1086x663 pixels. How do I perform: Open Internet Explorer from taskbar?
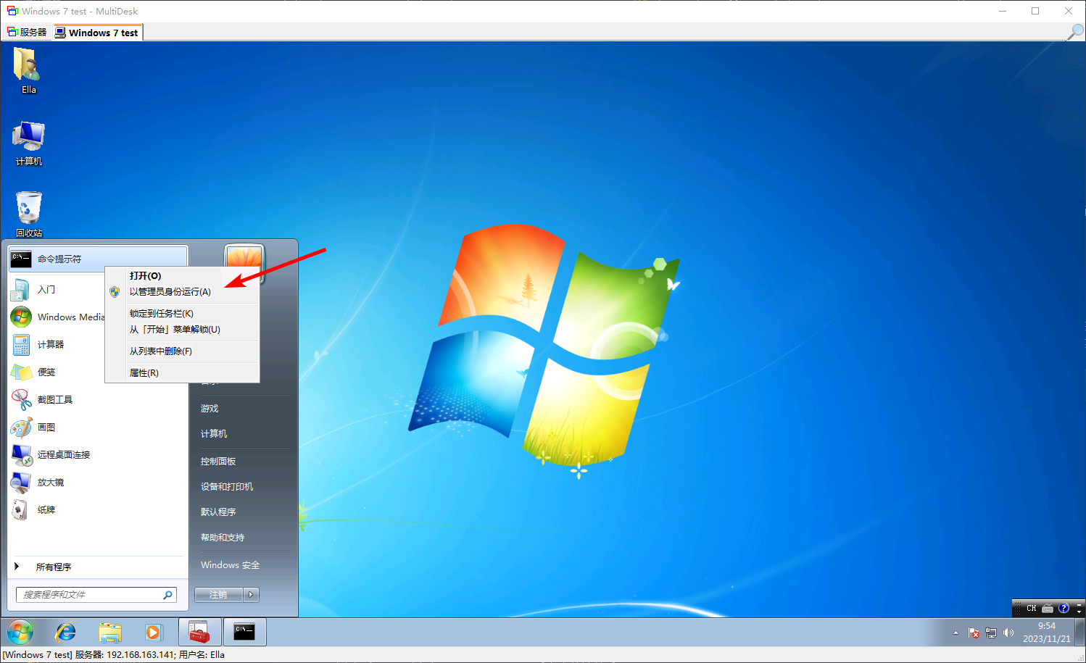(66, 633)
